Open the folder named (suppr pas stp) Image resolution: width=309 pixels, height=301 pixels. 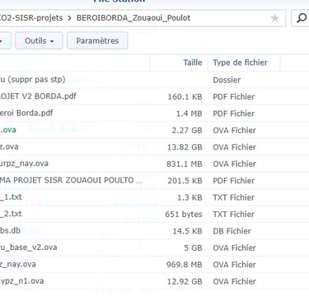154,80
